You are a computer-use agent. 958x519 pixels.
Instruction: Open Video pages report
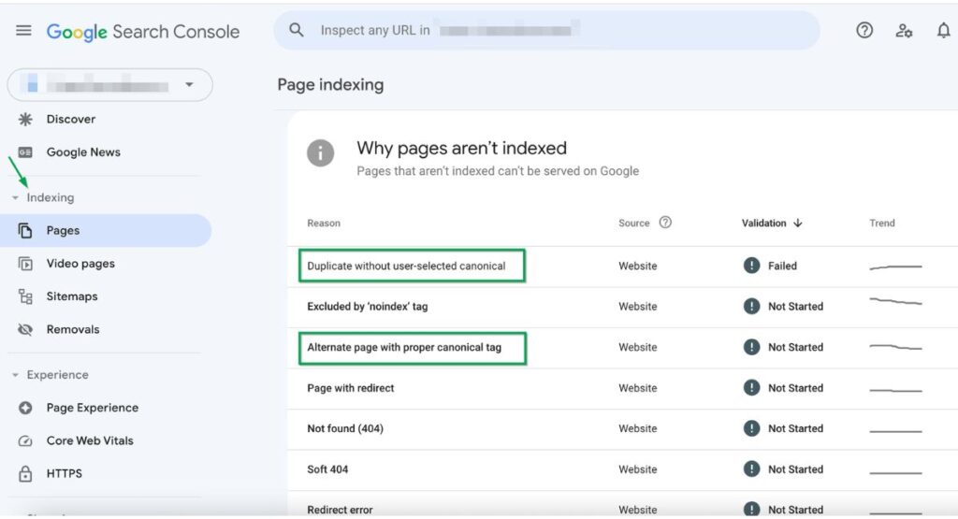80,263
